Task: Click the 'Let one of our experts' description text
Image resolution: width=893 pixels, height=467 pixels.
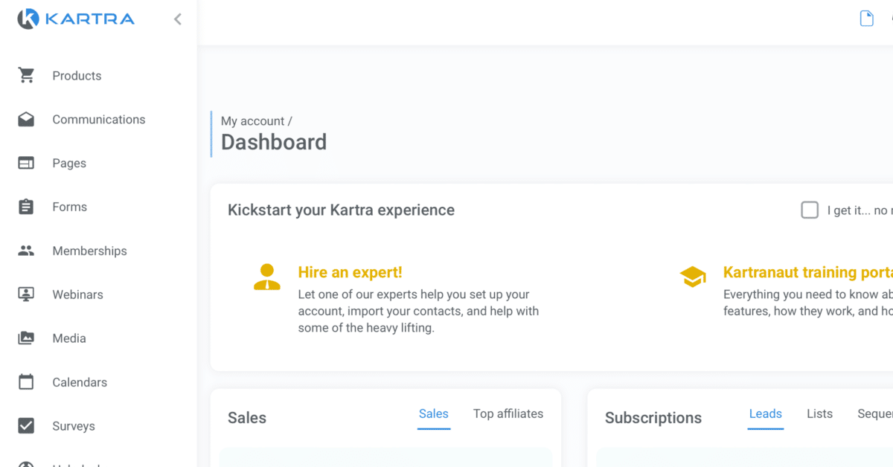Action: tap(418, 311)
